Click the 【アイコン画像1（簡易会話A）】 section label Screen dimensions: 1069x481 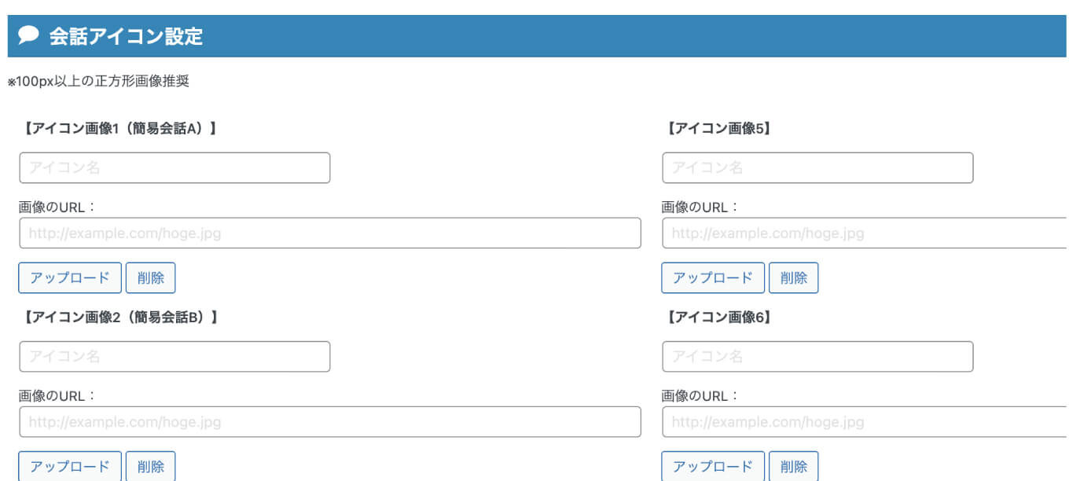(x=119, y=128)
